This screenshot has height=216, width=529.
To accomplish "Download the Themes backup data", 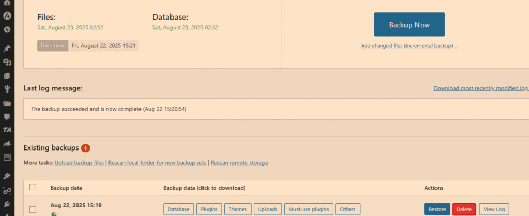I will pos(238,209).
